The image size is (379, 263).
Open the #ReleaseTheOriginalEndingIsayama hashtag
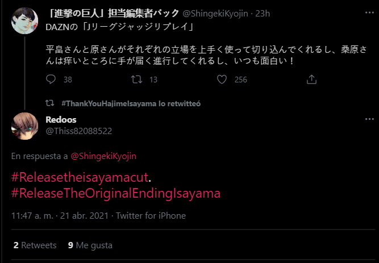pyautogui.click(x=115, y=193)
